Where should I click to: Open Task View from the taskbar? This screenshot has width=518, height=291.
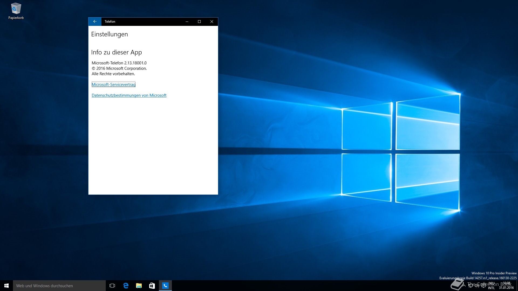click(112, 286)
